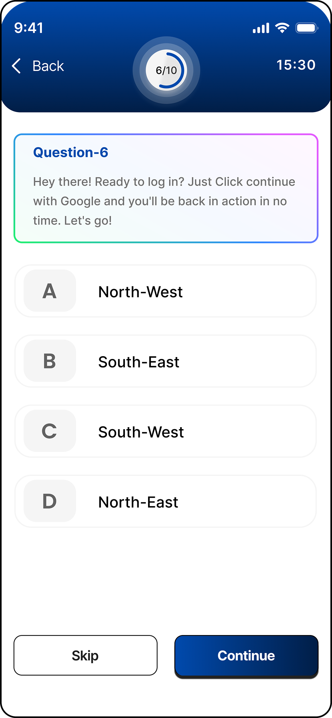Click the question text card body
The image size is (332, 718).
[x=164, y=201]
